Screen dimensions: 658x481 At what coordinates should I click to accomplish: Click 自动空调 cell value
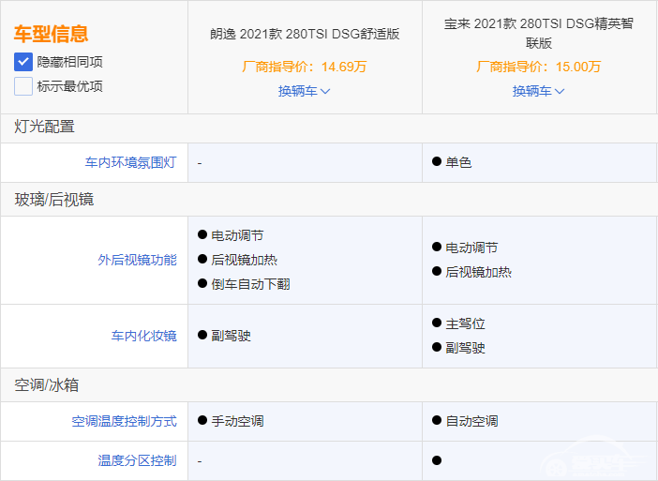(x=471, y=421)
